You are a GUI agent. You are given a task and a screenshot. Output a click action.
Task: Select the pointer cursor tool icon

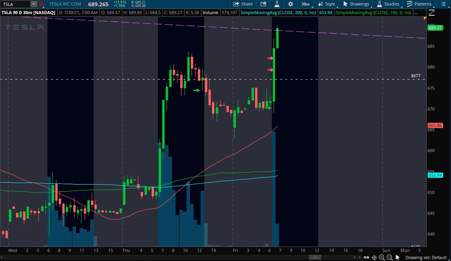tap(397, 257)
